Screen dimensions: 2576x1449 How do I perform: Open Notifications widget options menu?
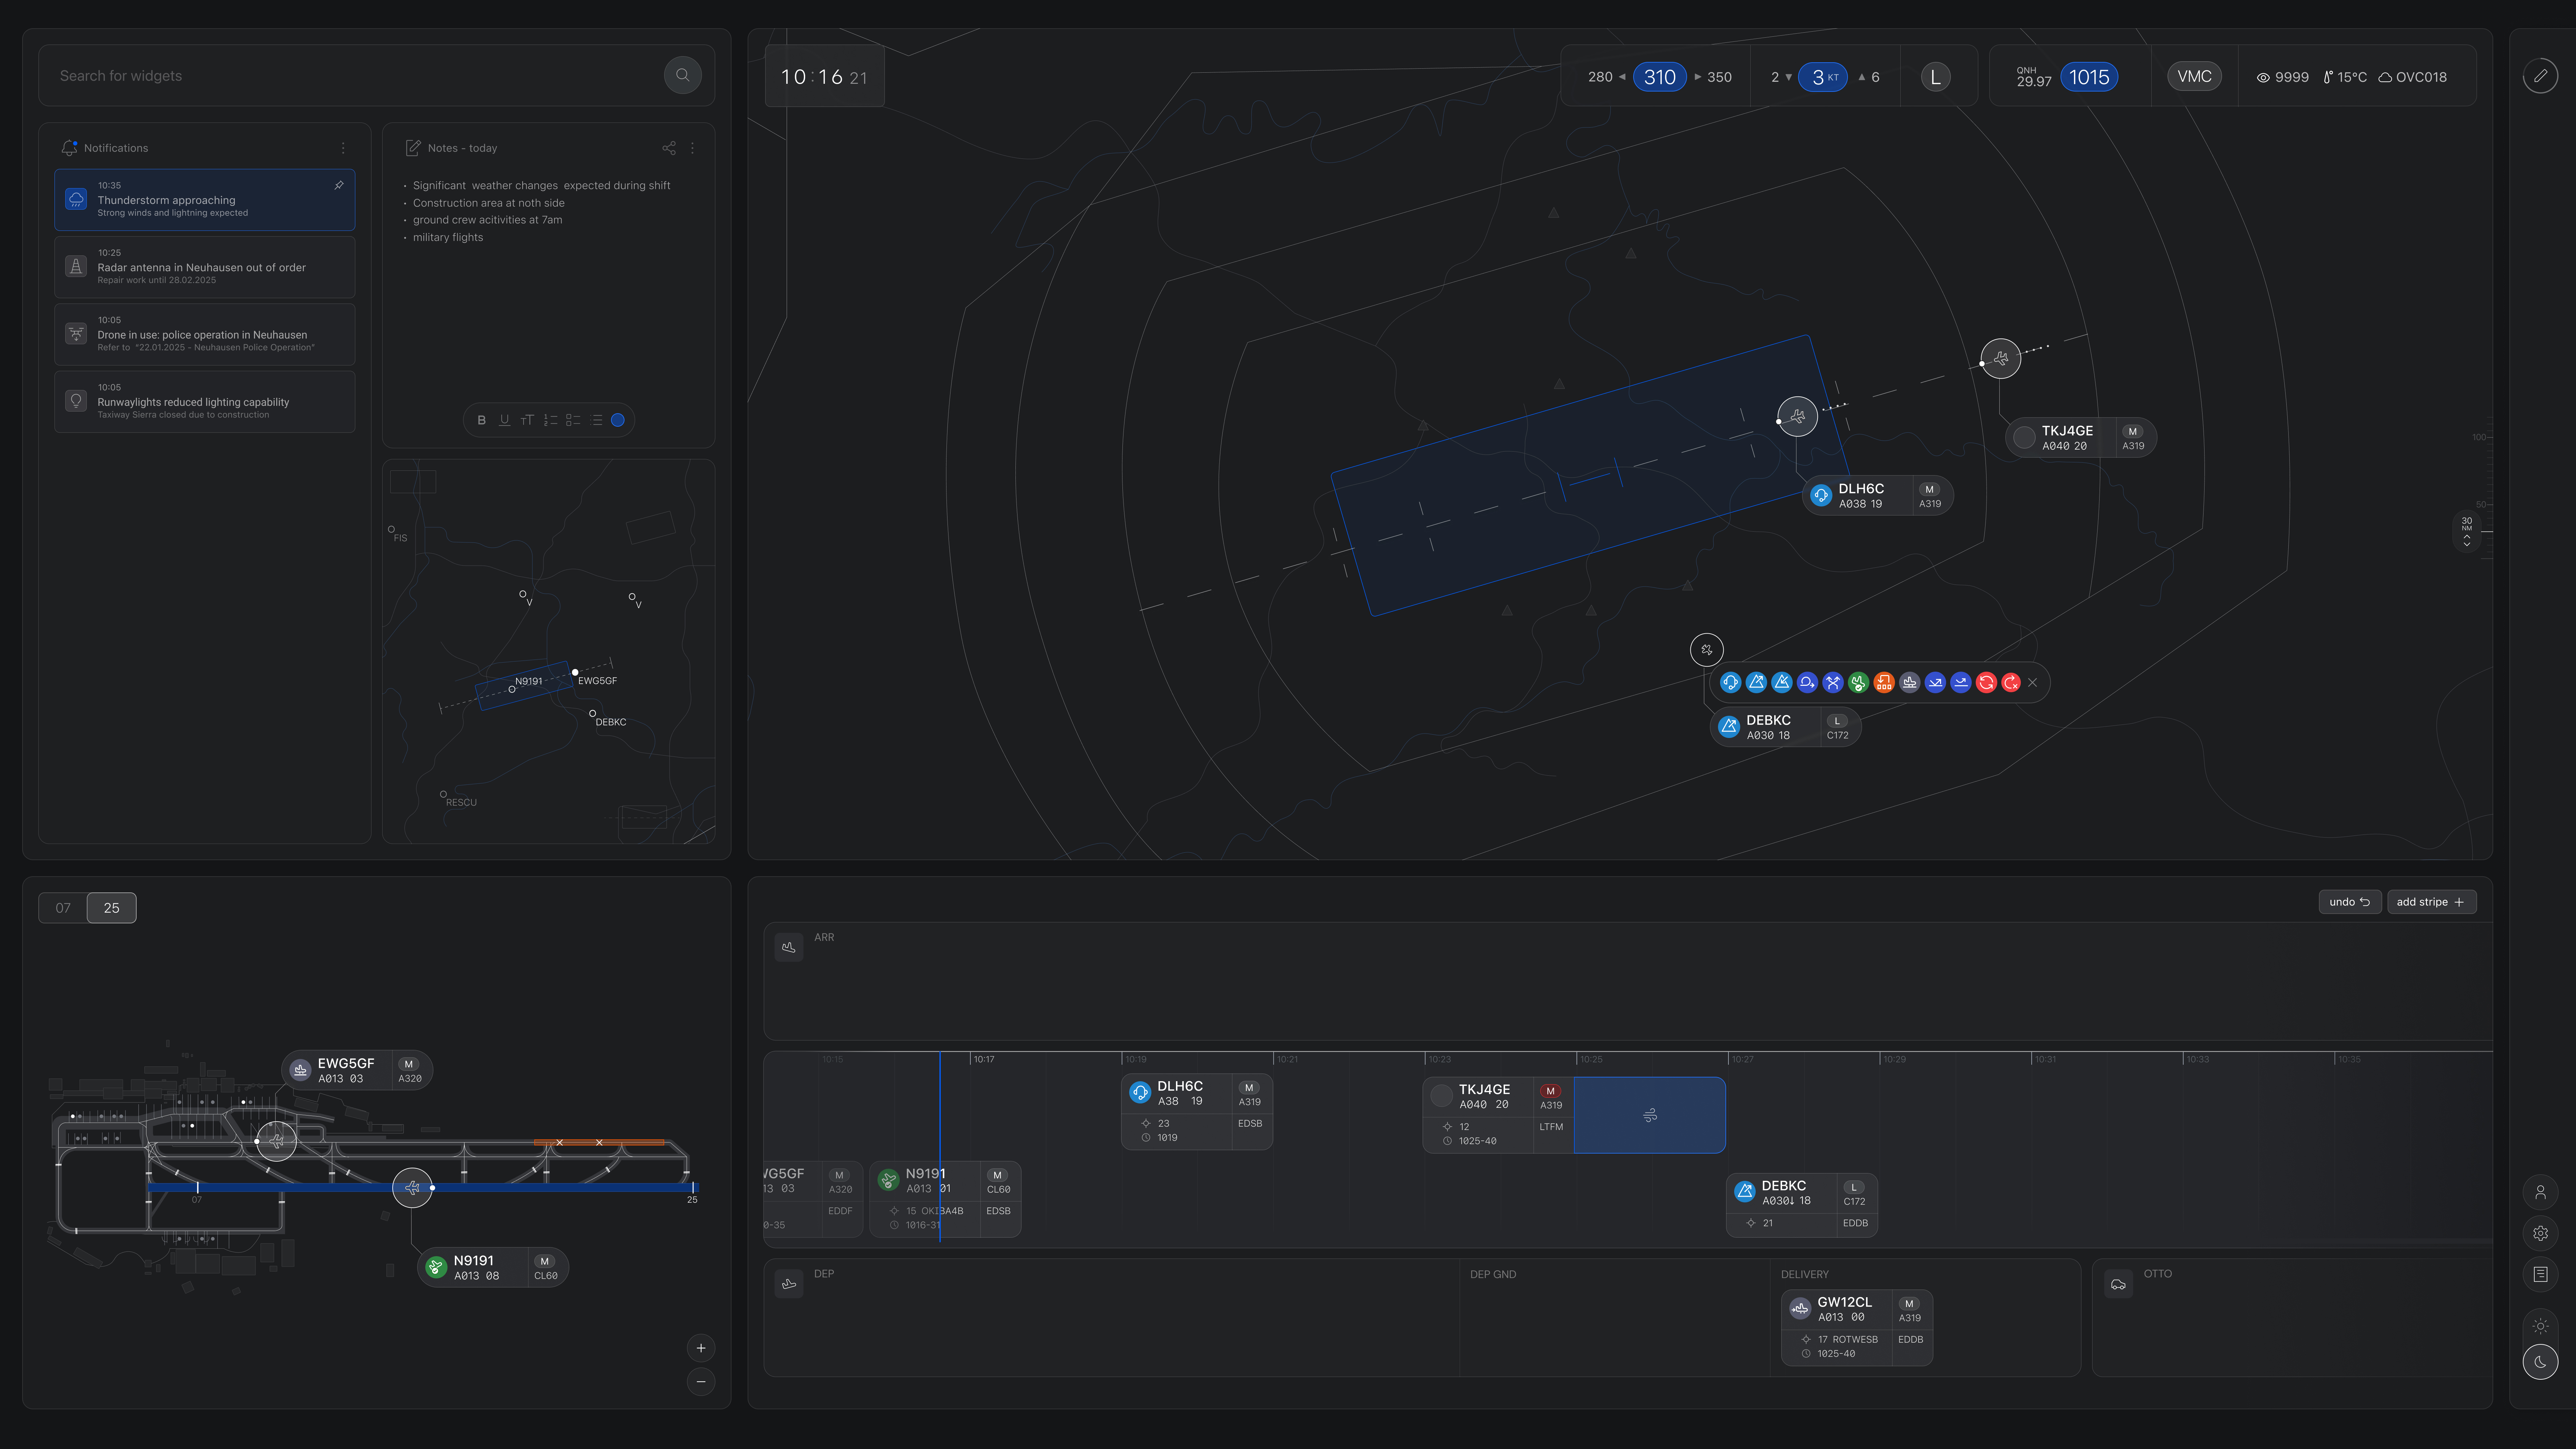click(x=343, y=148)
